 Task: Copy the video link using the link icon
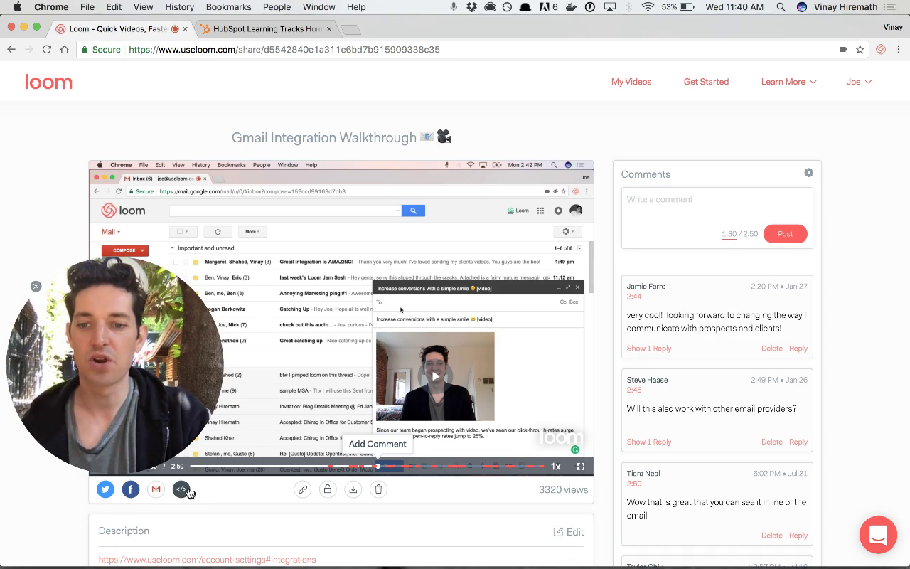click(303, 489)
